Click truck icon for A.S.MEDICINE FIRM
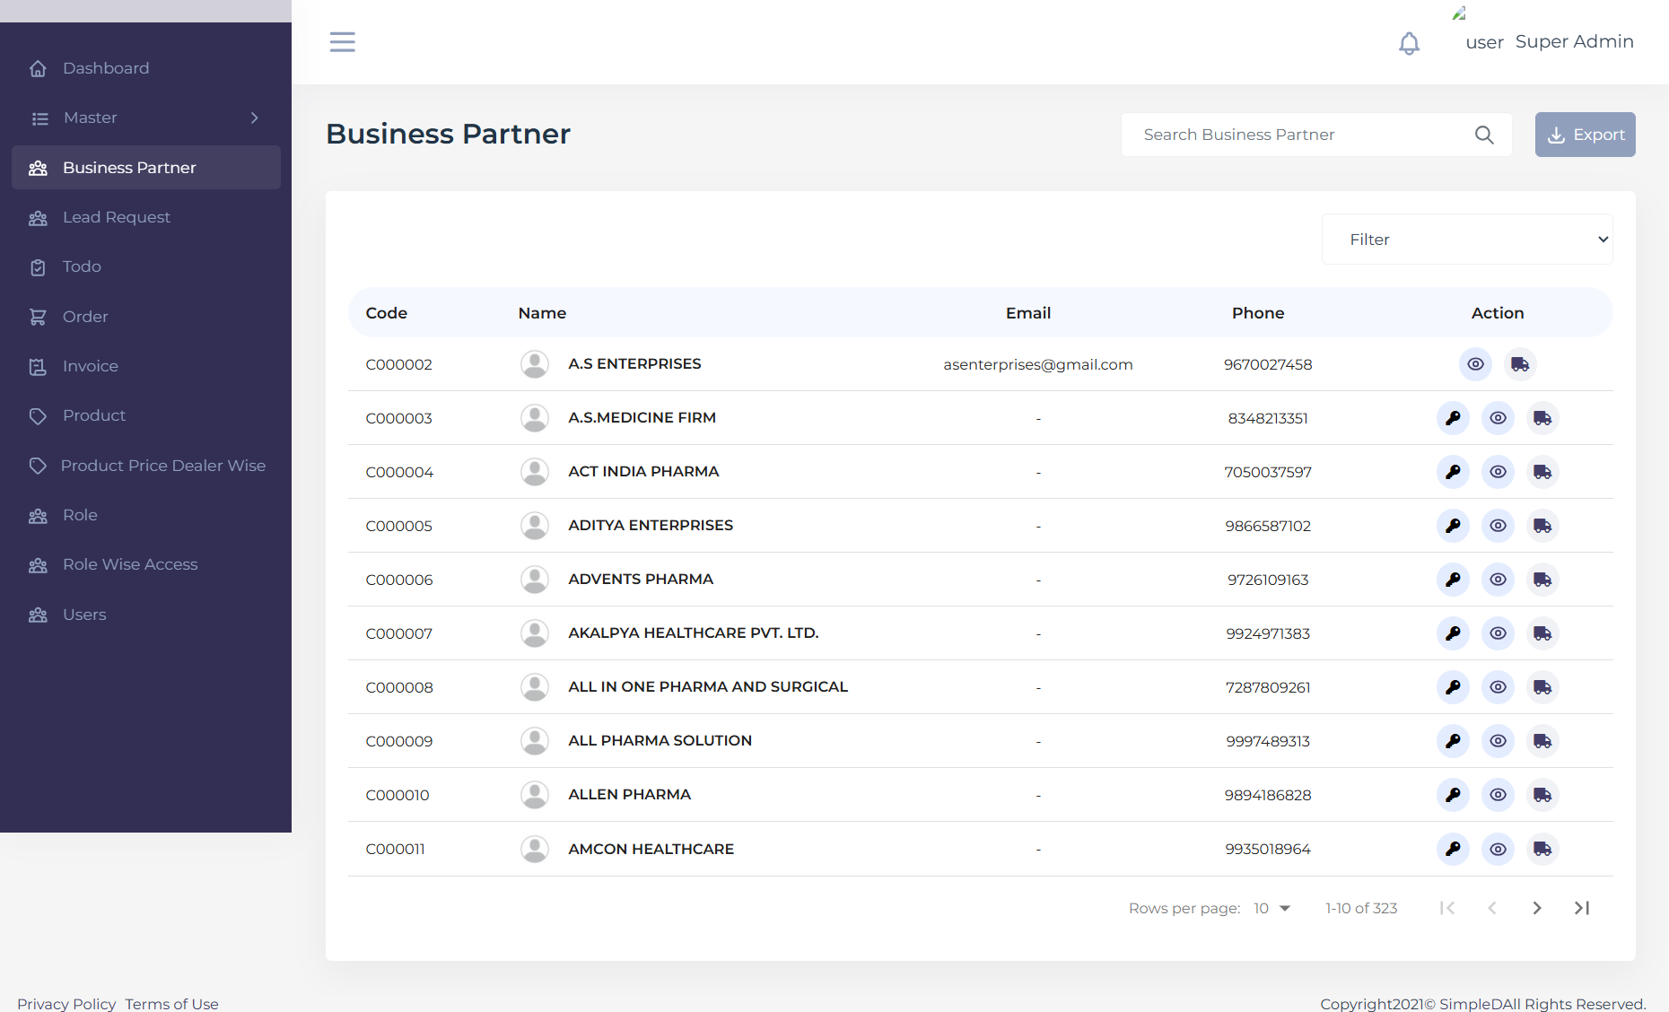1669x1012 pixels. (1542, 418)
